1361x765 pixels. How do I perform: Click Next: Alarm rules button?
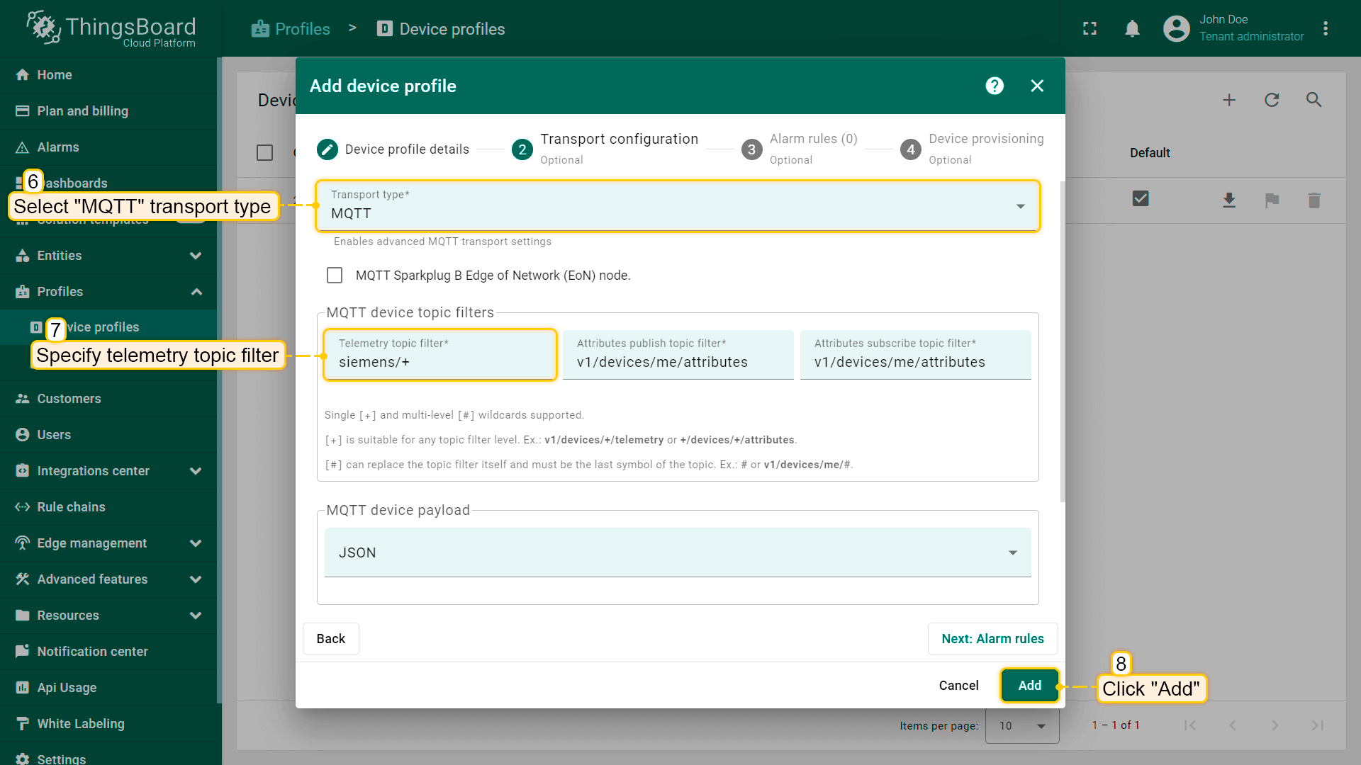(x=992, y=639)
